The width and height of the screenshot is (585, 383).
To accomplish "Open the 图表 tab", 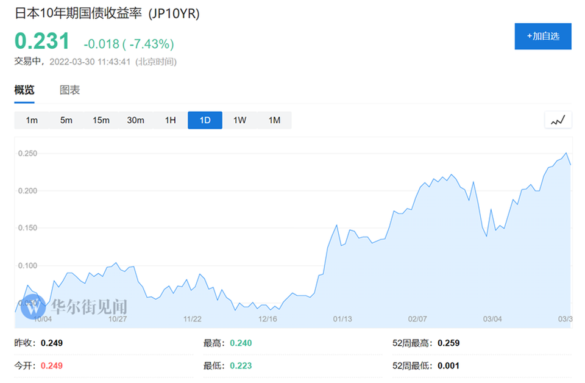I will pos(69,90).
